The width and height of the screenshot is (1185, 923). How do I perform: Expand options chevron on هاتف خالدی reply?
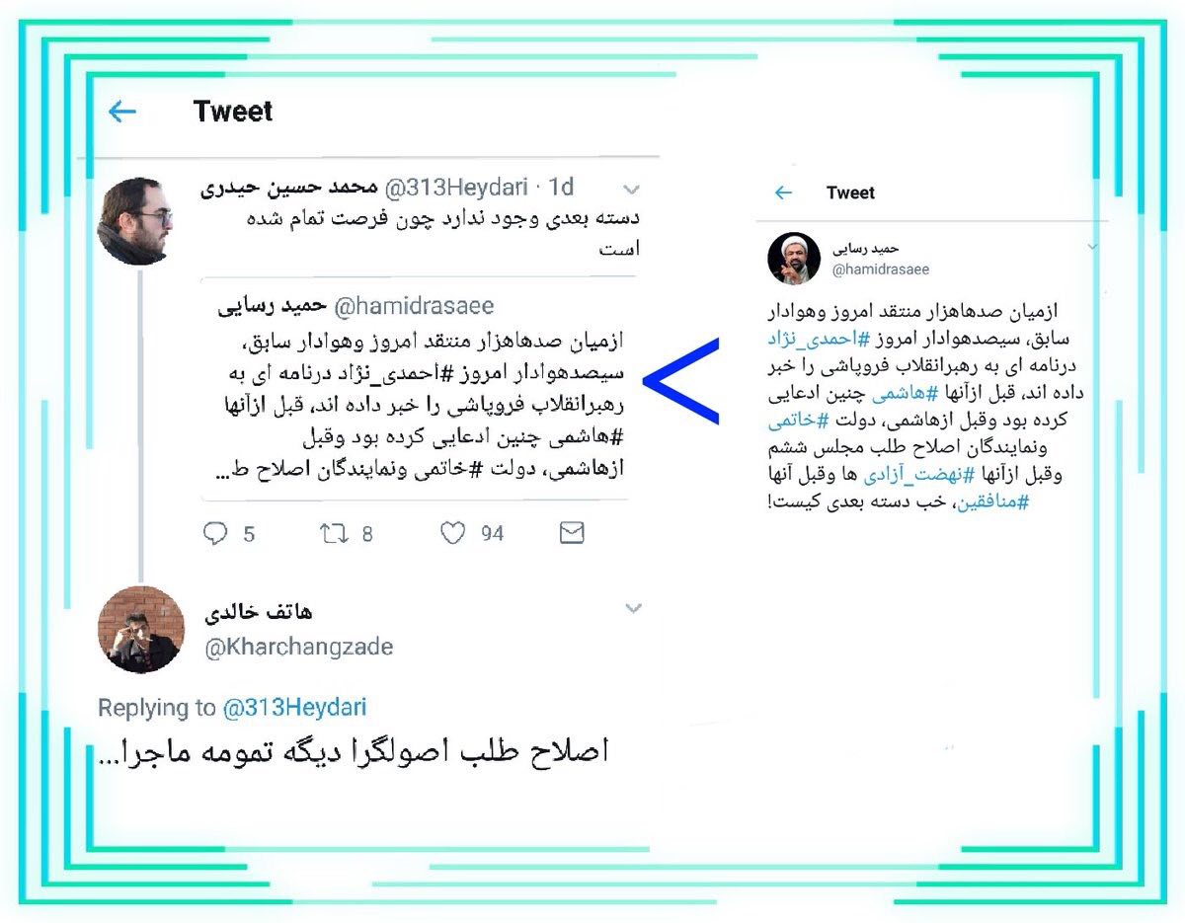(633, 609)
